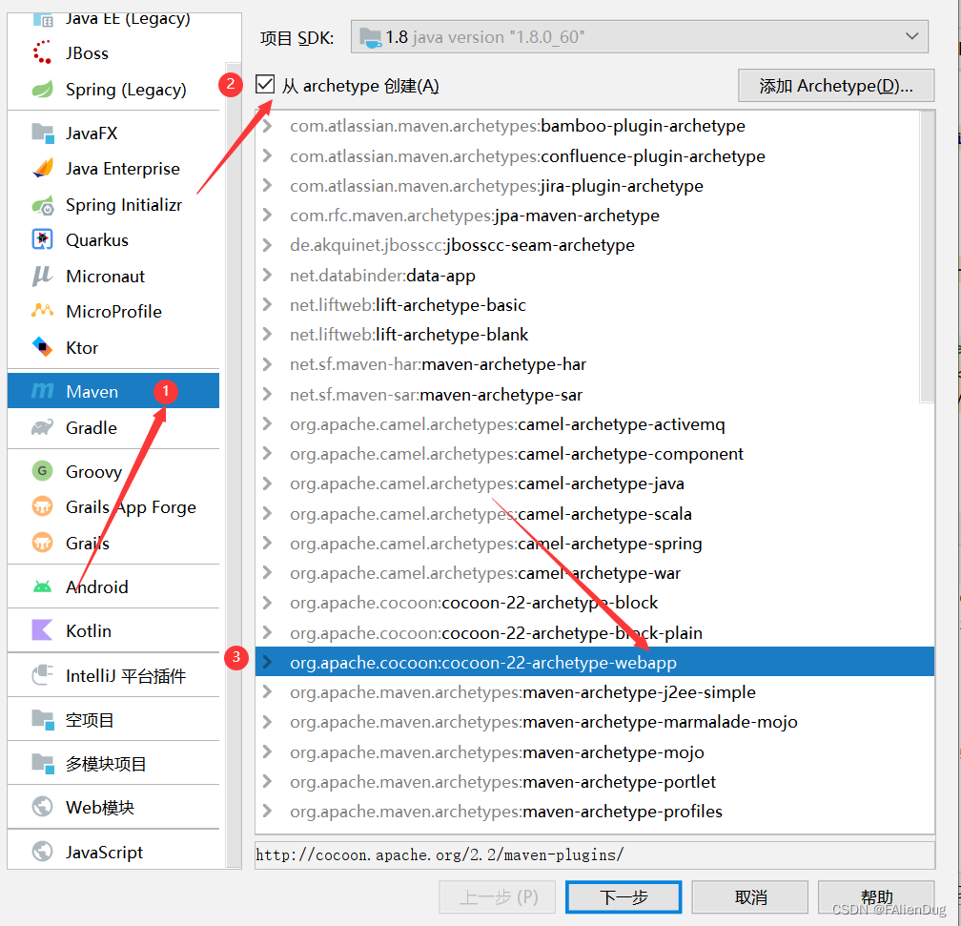
Task: Click 添加 Archetype(D)... button
Action: 836,86
